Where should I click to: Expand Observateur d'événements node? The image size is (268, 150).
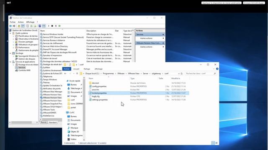click(13, 39)
